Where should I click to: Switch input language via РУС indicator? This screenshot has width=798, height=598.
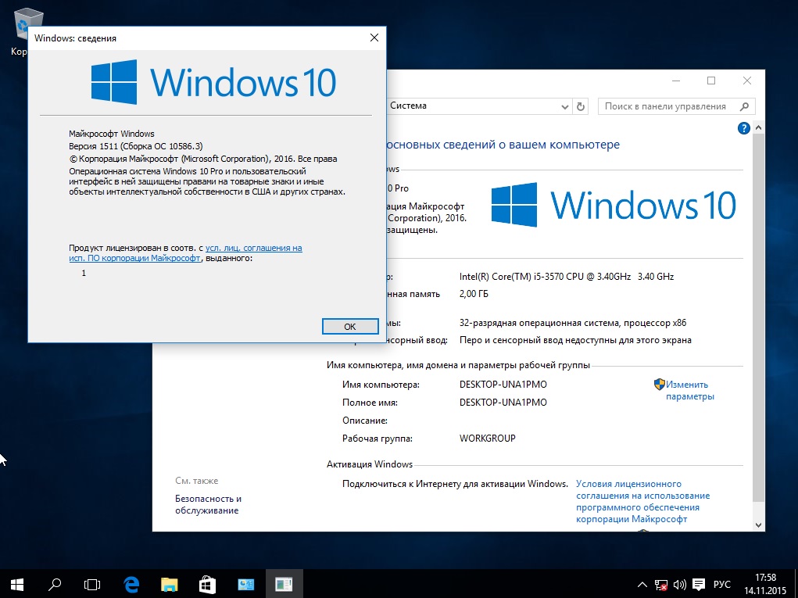[721, 584]
